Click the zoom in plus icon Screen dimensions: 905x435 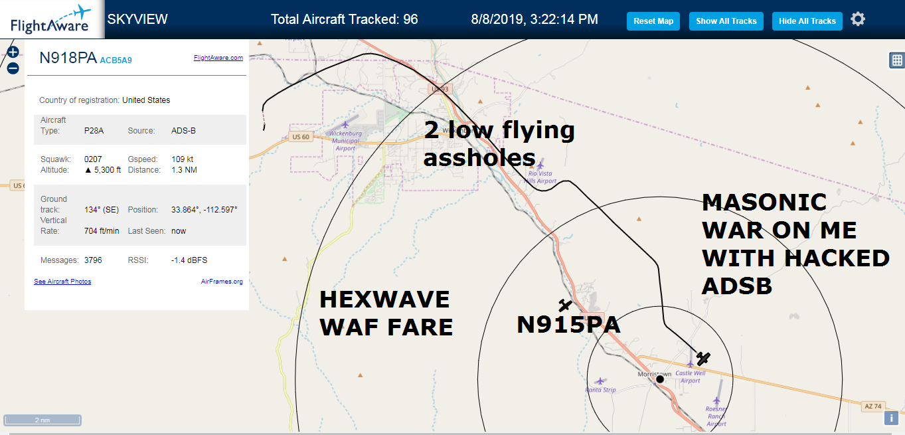click(x=13, y=52)
